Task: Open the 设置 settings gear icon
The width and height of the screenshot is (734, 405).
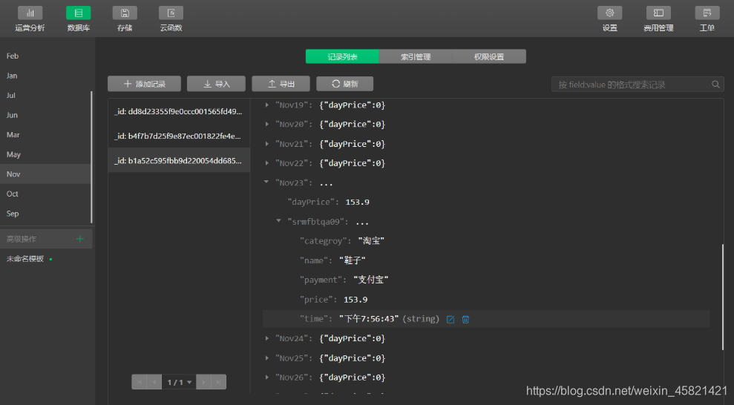Action: point(609,13)
